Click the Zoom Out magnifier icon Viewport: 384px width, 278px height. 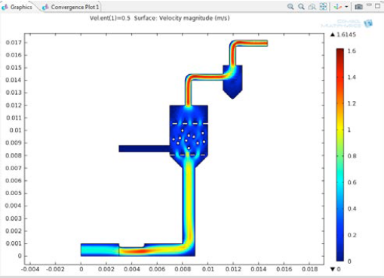[x=301, y=7]
